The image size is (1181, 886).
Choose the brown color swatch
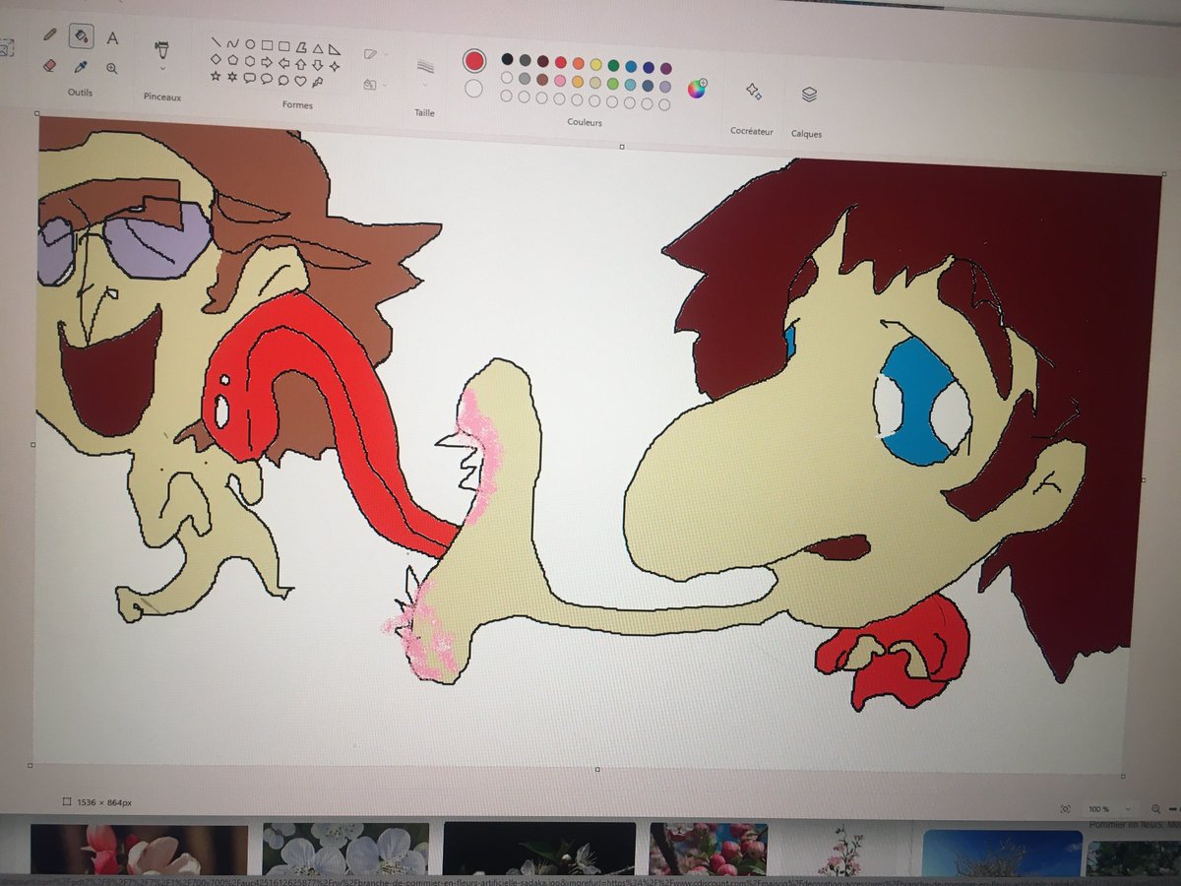click(542, 80)
